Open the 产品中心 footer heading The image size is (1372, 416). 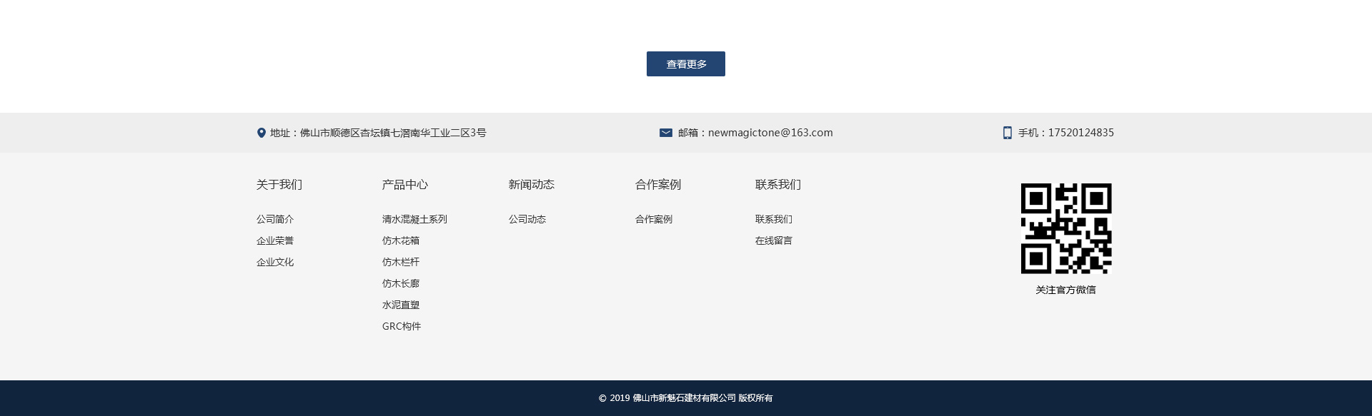tap(404, 185)
